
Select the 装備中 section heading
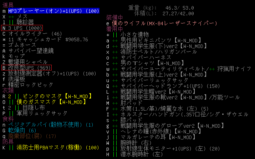pos(114,17)
